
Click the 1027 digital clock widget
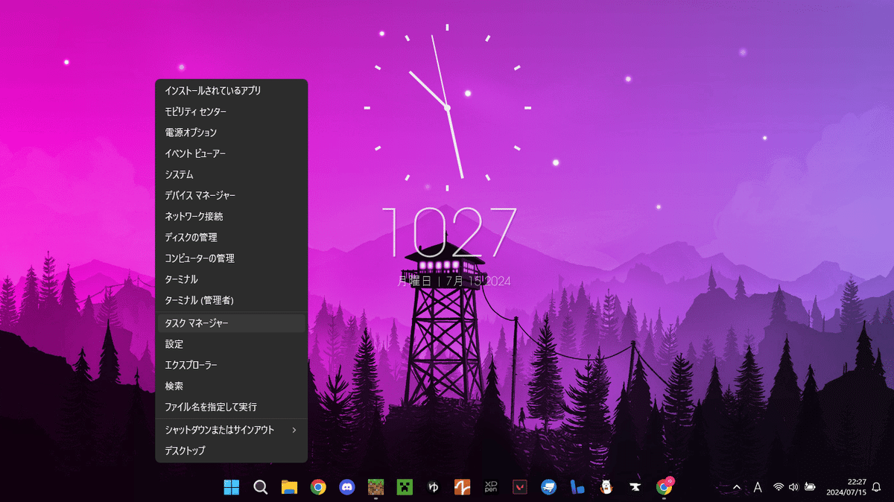pyautogui.click(x=448, y=232)
